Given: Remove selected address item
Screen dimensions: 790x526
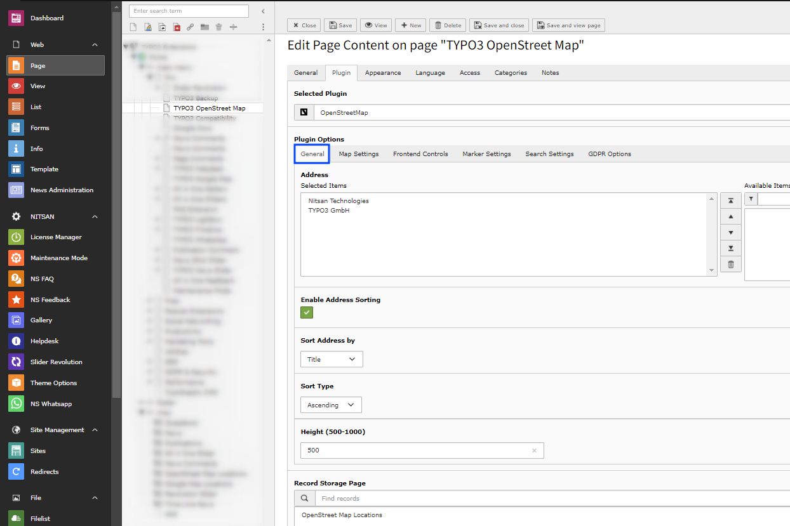Looking at the screenshot, I should pyautogui.click(x=730, y=265).
